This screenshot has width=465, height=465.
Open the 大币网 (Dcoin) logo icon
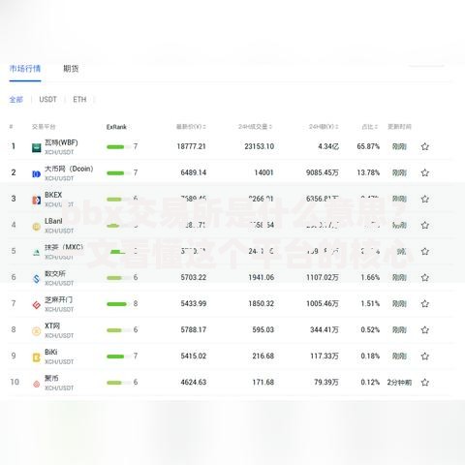click(x=36, y=174)
